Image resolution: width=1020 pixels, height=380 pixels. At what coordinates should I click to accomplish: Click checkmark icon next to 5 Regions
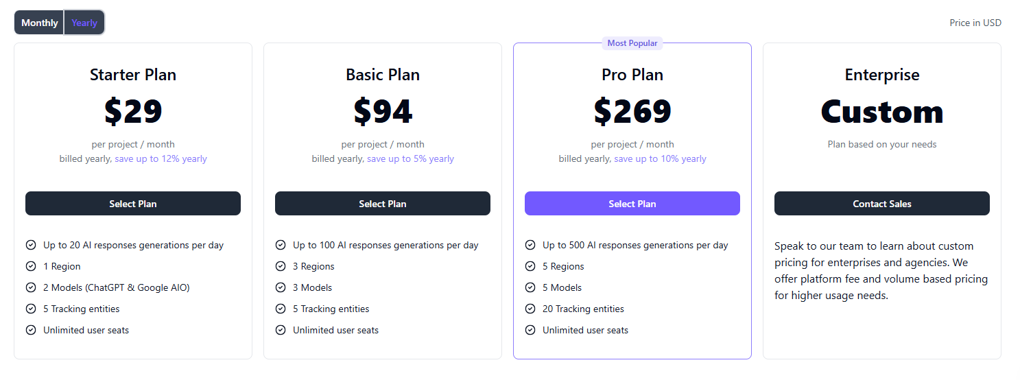(x=530, y=266)
